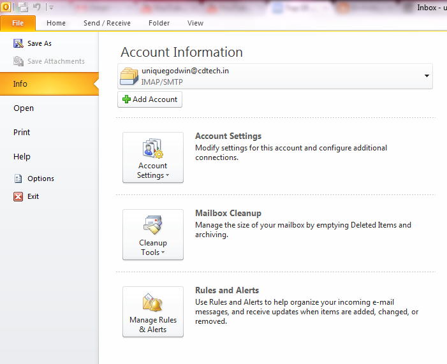Click the Cleanup Tools broom icon
The height and width of the screenshot is (364, 447).
(x=153, y=225)
